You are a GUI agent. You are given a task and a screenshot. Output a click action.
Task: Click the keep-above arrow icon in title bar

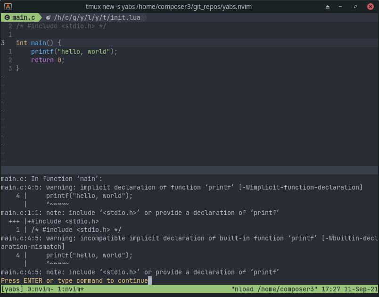coord(328,7)
